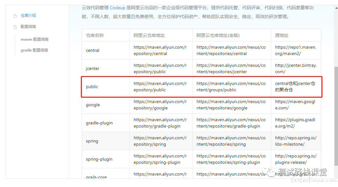Click the document icon beside 仓库介绍
Image resolution: width=338 pixels, height=187 pixels.
click(15, 16)
